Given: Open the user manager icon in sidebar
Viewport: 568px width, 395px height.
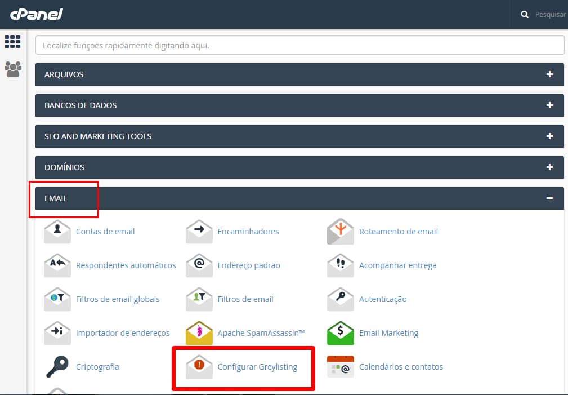Looking at the screenshot, I should [x=12, y=69].
